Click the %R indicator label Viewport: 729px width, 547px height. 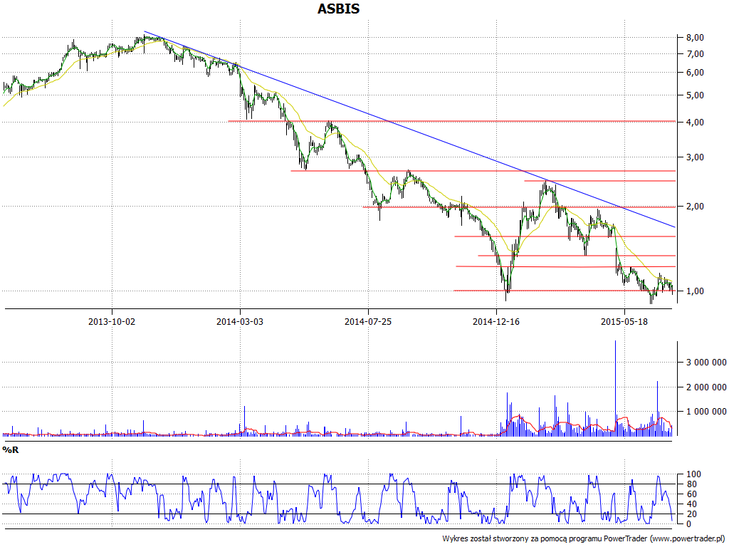[10, 450]
